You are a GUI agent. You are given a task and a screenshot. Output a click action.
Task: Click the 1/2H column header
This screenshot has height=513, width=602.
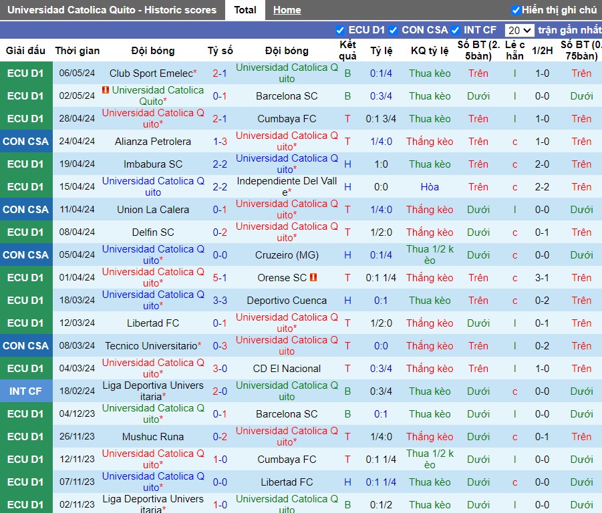[x=542, y=51]
